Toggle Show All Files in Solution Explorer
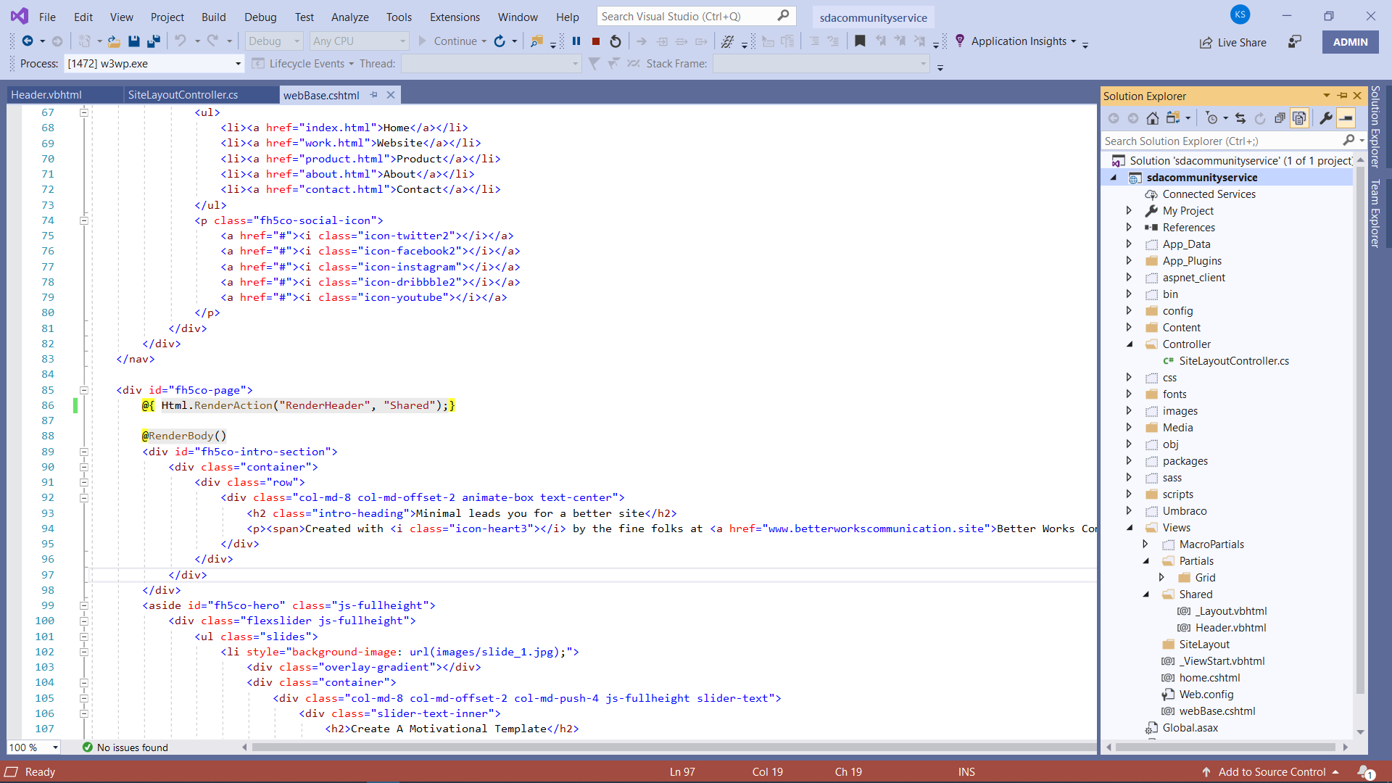The image size is (1392, 783). (x=1299, y=118)
